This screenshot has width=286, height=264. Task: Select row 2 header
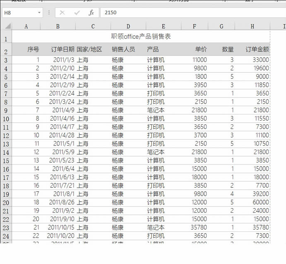[x=6, y=52]
